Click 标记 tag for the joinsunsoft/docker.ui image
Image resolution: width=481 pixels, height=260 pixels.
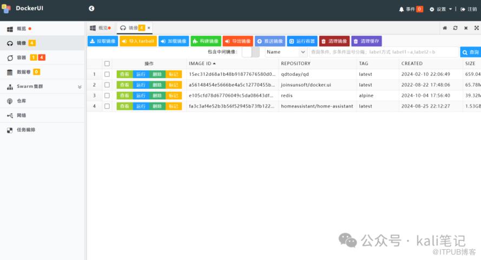tap(174, 85)
